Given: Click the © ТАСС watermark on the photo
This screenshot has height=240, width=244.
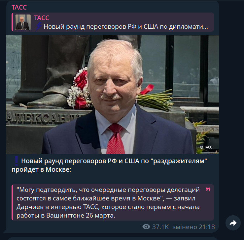Looking at the screenshot, I should tap(206, 147).
